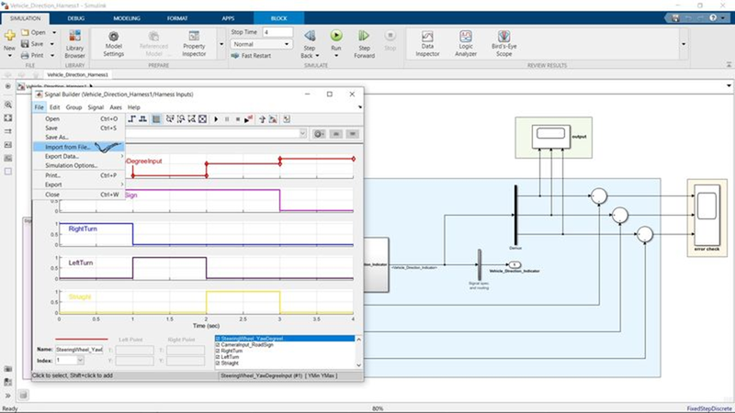Launch the Logic Analyzer

click(466, 43)
